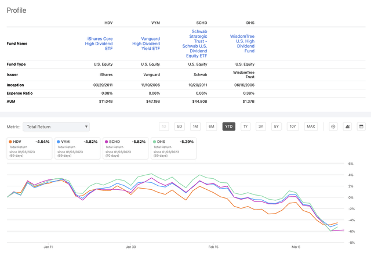Click the blue VYM legend dot
The width and height of the screenshot is (371, 256).
coord(59,142)
